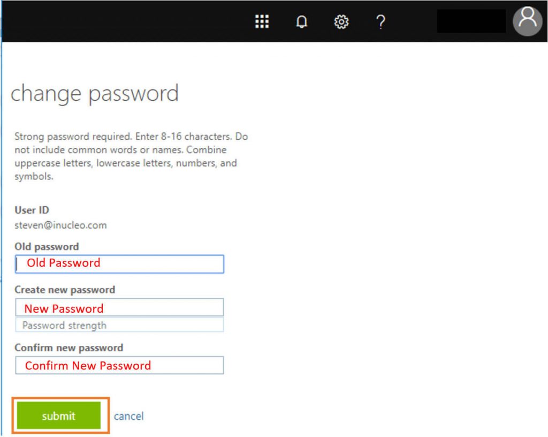Select the Password strength indicator bar
The height and width of the screenshot is (437, 548).
(119, 325)
